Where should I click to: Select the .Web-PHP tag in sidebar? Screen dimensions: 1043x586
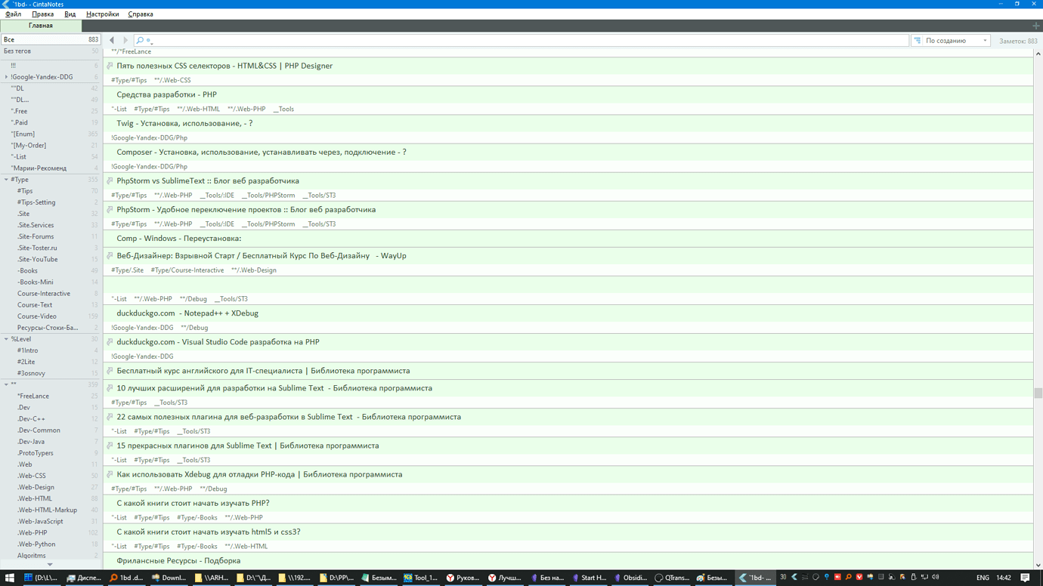pos(32,532)
